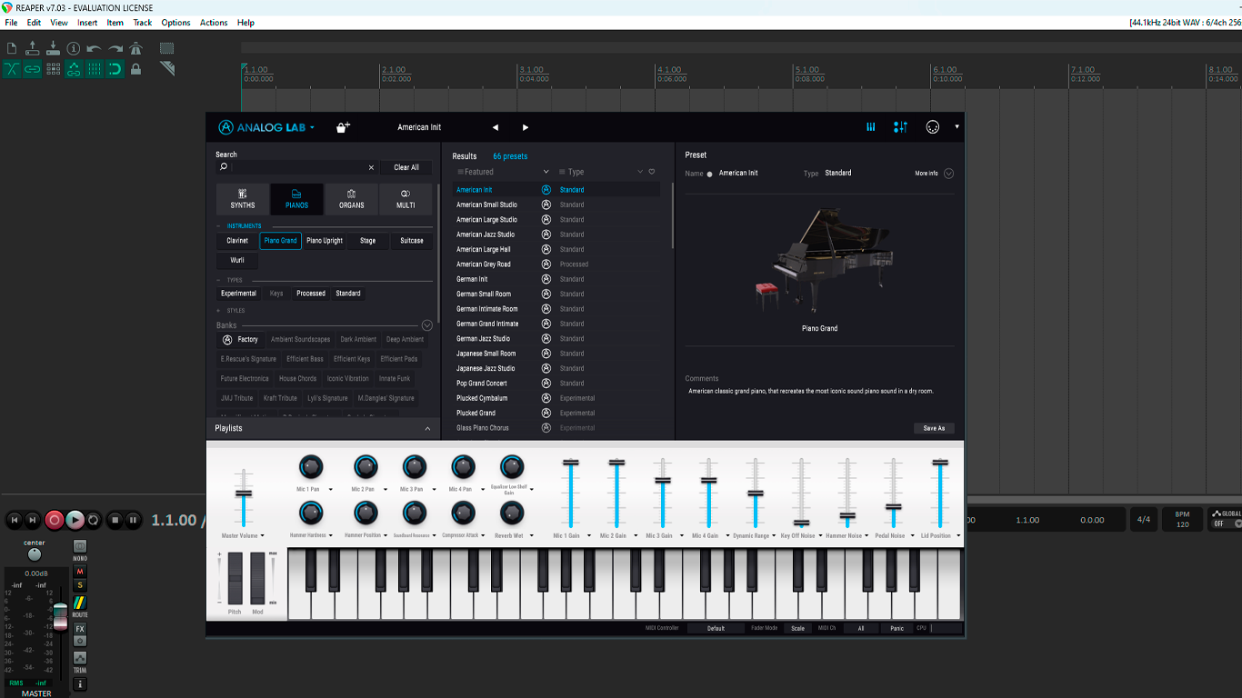
Task: Open master track ROUTE button
Action: [80, 603]
